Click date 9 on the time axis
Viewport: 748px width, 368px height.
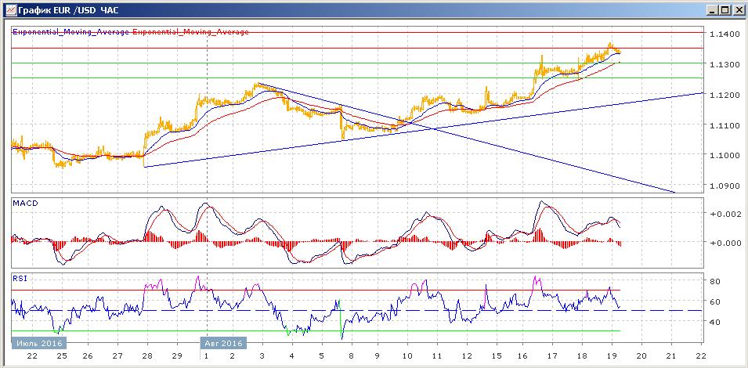point(378,355)
